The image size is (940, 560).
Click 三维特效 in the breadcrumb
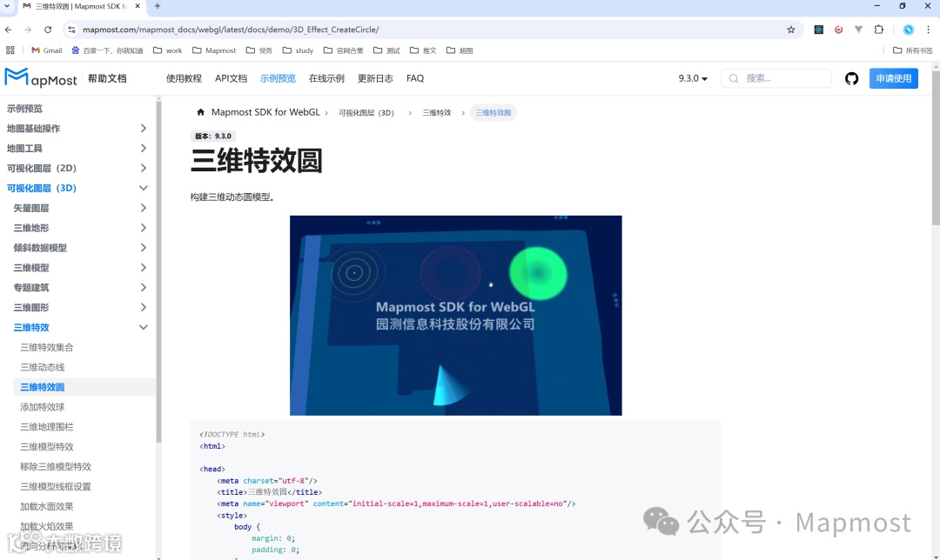pos(436,112)
